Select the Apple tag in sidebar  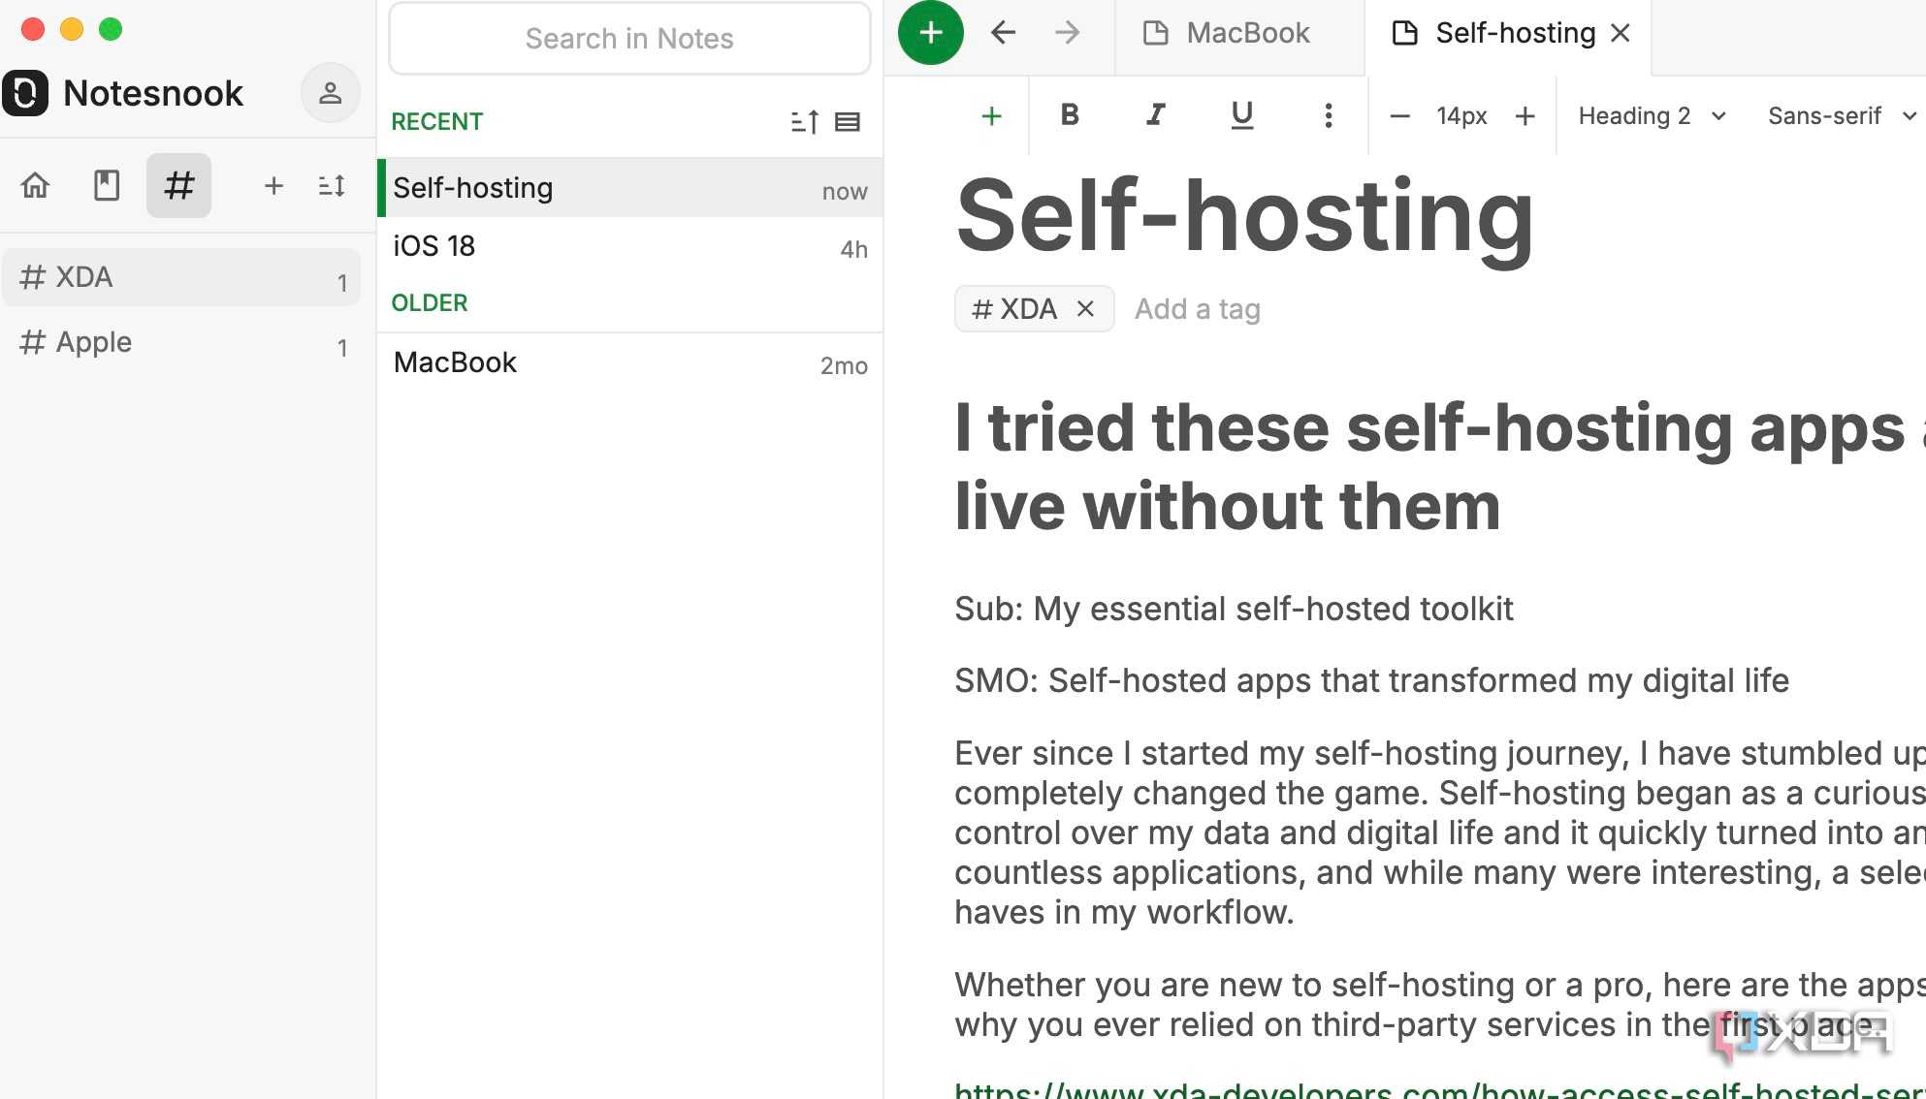pos(182,343)
